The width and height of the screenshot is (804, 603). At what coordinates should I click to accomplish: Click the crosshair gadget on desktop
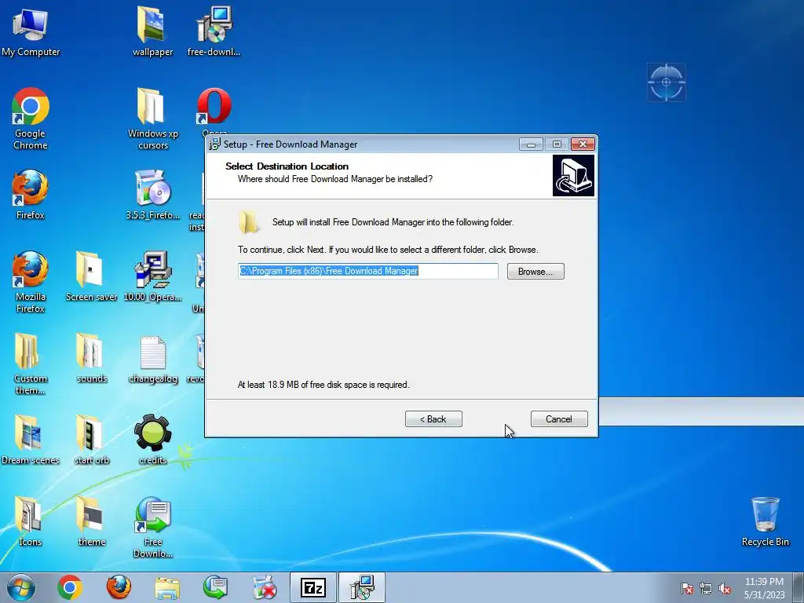[x=666, y=82]
